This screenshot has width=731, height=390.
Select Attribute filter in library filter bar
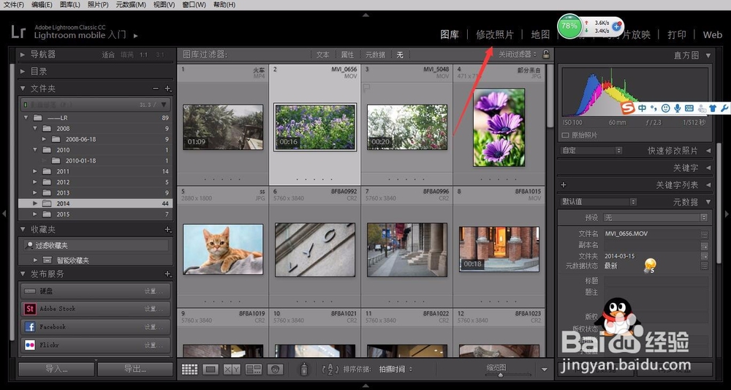347,55
